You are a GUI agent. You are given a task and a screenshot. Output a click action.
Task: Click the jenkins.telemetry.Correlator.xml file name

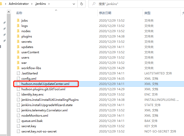tap(44, 110)
